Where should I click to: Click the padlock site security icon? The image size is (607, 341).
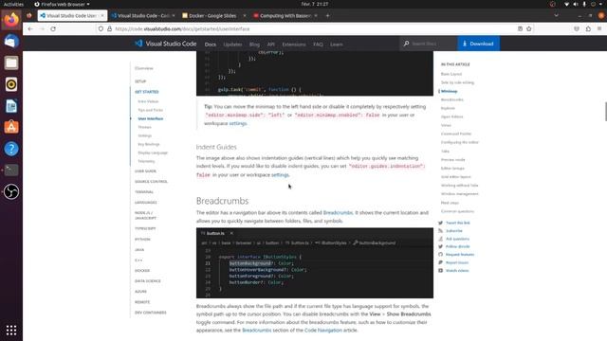[x=110, y=29]
